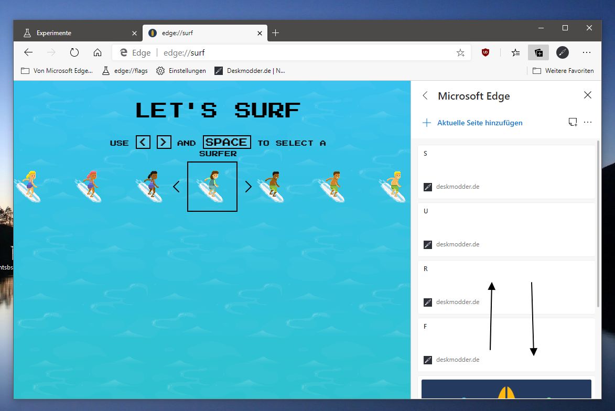Select the previous surfer with left arrow

[177, 187]
